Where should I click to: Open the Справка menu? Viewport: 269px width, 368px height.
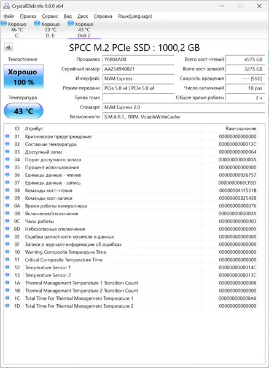[103, 16]
